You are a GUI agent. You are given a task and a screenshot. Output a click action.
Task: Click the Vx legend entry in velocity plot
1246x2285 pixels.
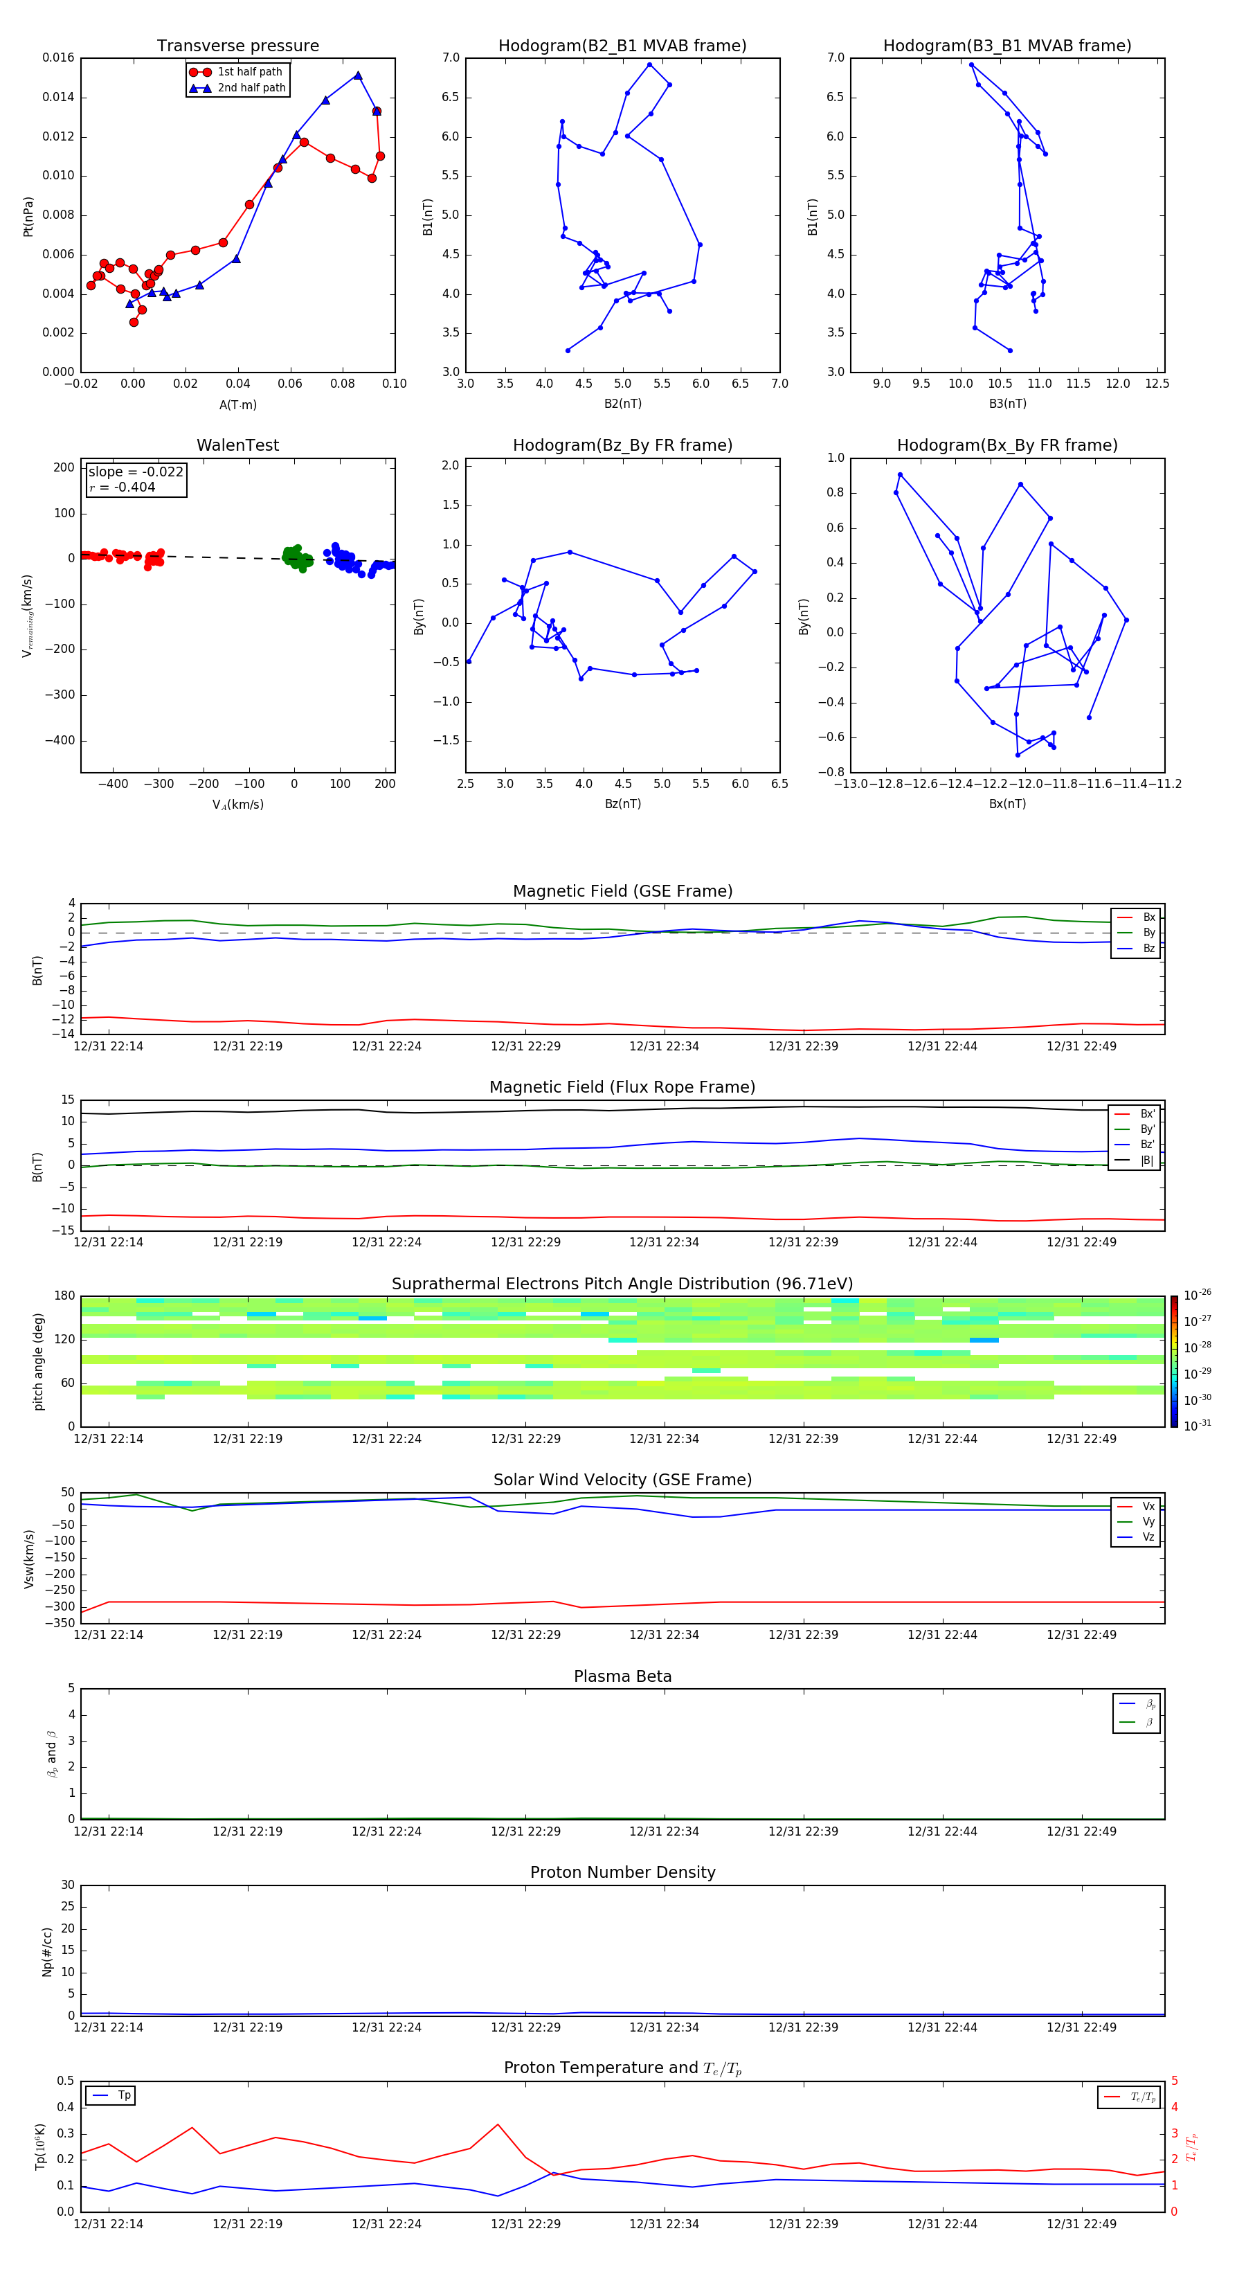(x=1137, y=1506)
